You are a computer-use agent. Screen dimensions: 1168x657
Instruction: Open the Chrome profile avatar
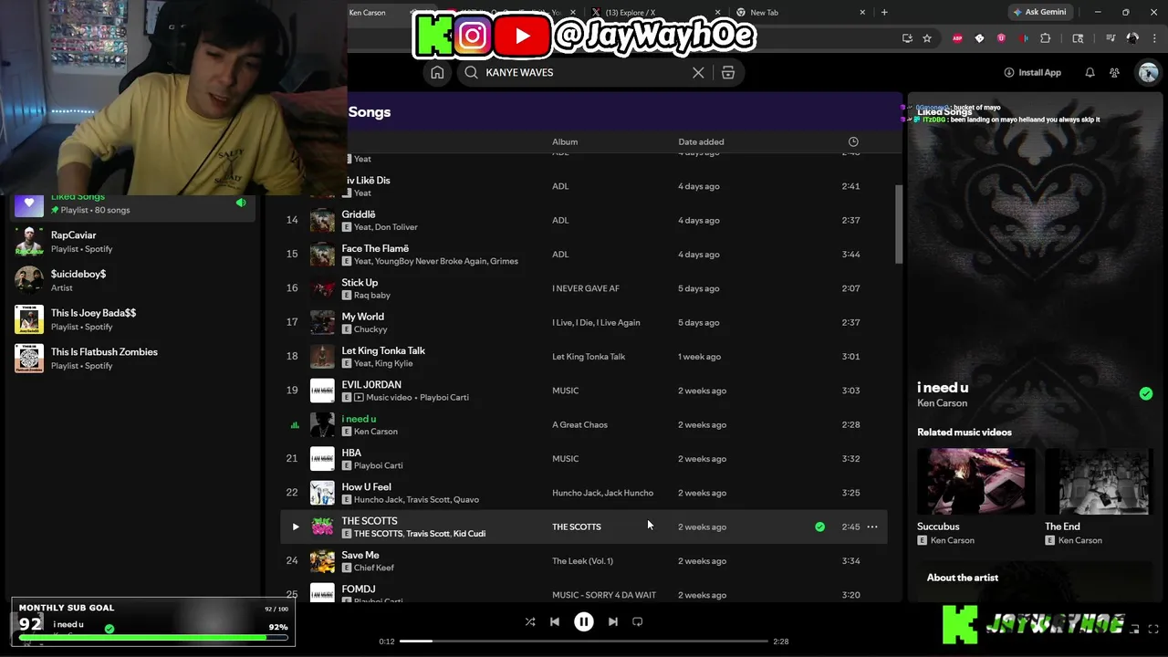pyautogui.click(x=1132, y=38)
